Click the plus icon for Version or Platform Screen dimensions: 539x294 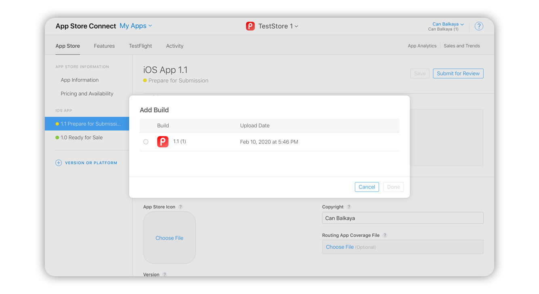(59, 163)
